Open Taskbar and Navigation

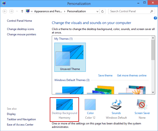(21, 119)
